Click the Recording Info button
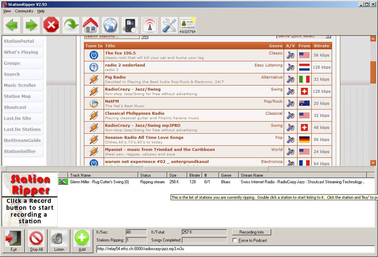The height and width of the screenshot is (257, 378). pyautogui.click(x=252, y=232)
